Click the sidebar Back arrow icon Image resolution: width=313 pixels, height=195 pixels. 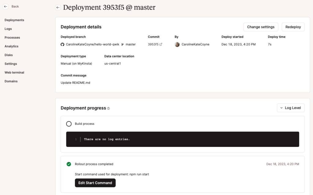(6, 6)
